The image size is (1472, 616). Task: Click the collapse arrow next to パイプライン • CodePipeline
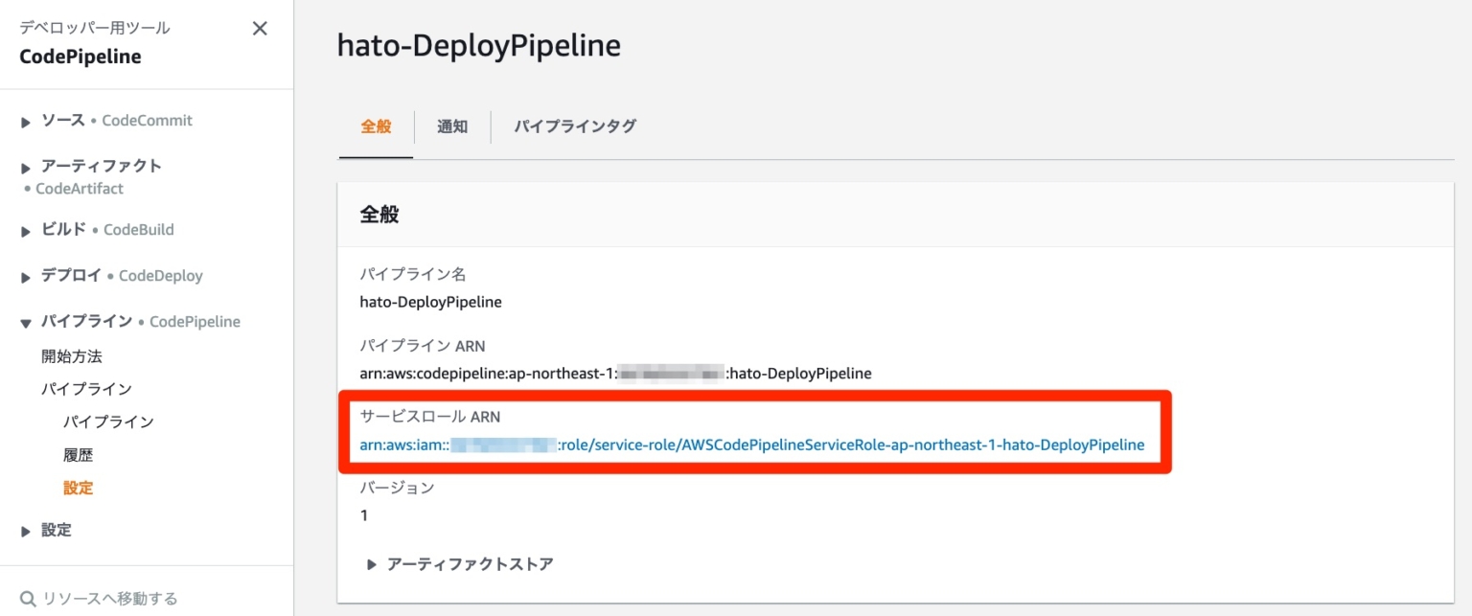click(24, 321)
